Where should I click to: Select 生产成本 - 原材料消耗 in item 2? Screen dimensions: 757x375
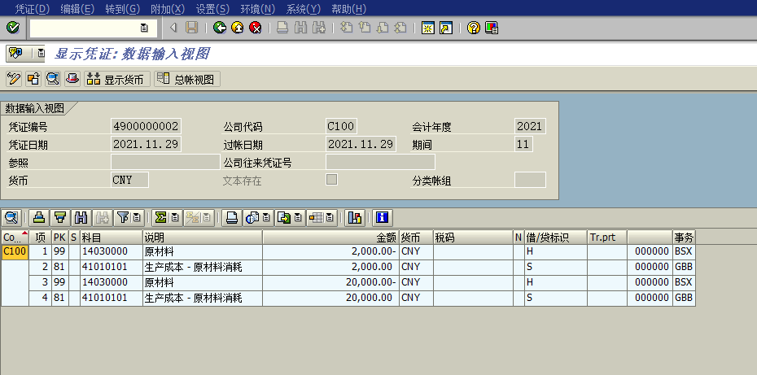(x=203, y=267)
